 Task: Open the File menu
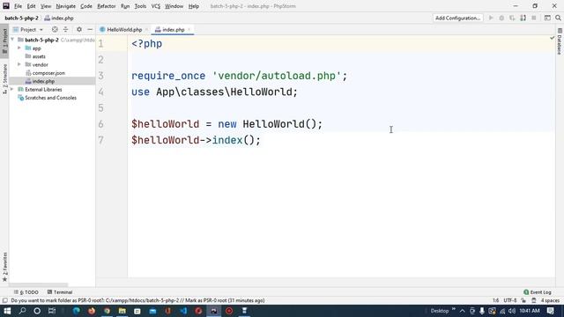pos(18,6)
